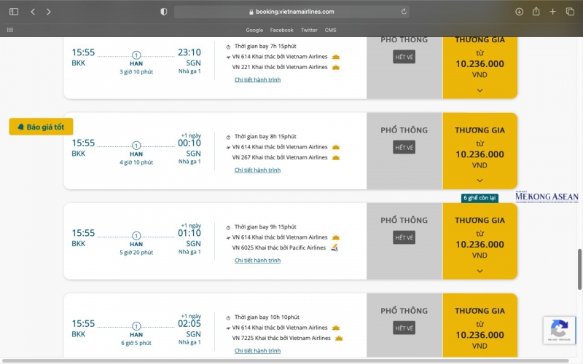The height and width of the screenshot is (364, 583).
Task: Click the stopover circle icon on 02:05 flight
Action: coord(136,326)
